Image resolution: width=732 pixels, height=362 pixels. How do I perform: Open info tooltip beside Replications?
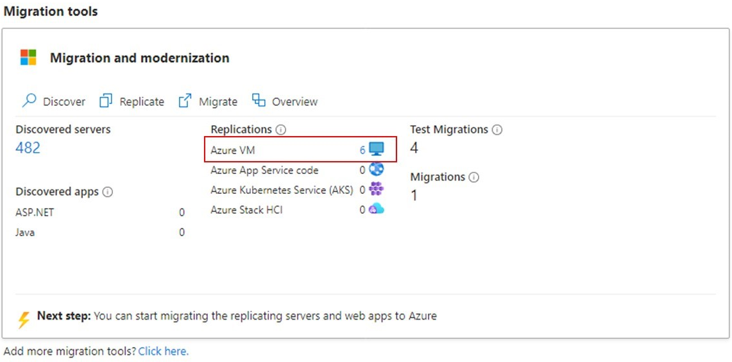click(280, 130)
